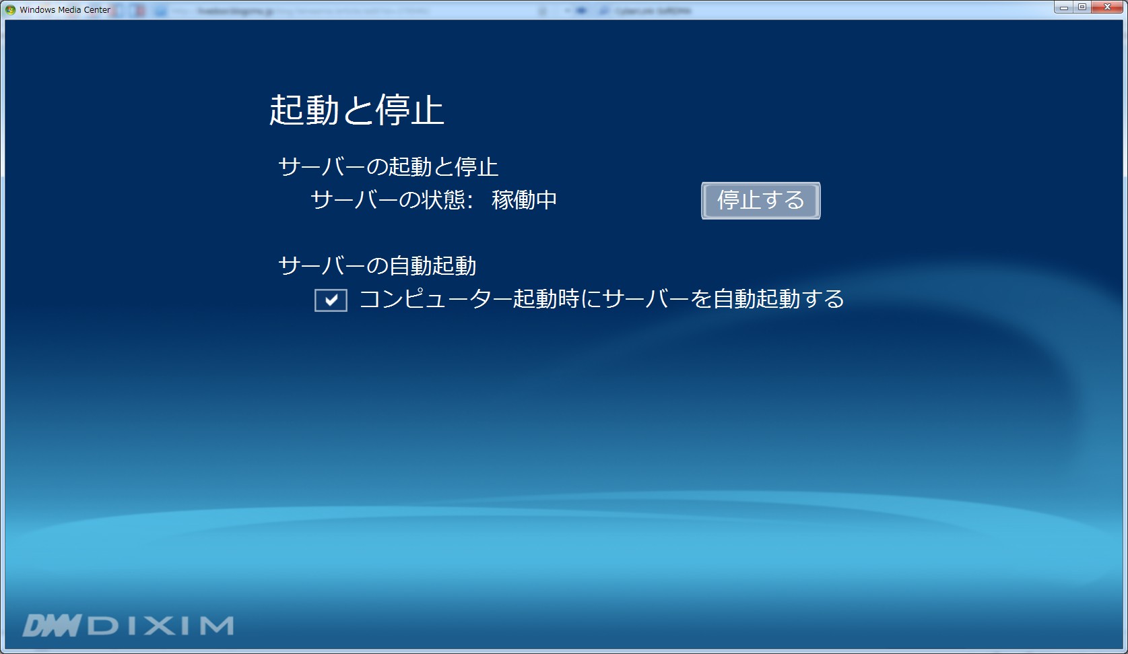Click the Windows Media Center title bar icon
This screenshot has height=654, width=1128.
[10, 9]
